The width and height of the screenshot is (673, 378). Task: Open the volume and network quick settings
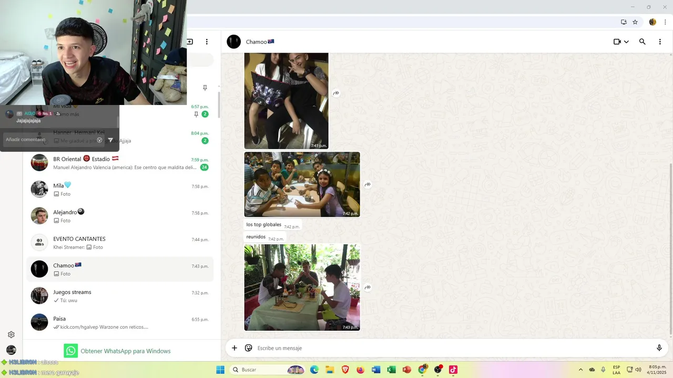pos(634,370)
